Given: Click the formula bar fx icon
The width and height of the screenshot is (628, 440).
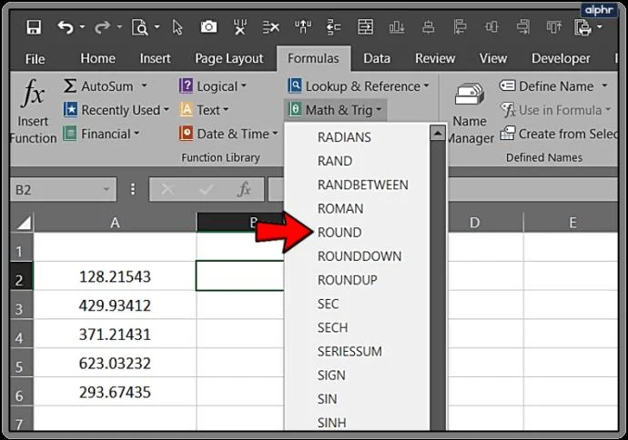Looking at the screenshot, I should (x=244, y=189).
